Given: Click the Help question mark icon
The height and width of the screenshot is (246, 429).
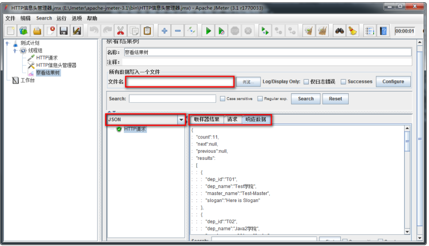Looking at the screenshot, I should [x=383, y=31].
